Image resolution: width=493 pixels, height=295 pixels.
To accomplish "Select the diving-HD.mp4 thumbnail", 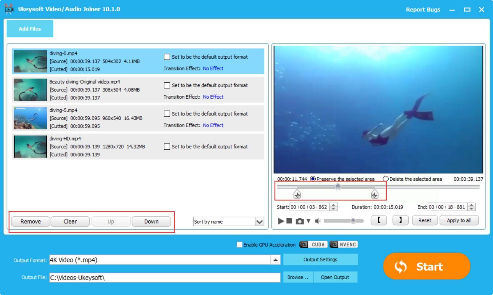I will 30,147.
